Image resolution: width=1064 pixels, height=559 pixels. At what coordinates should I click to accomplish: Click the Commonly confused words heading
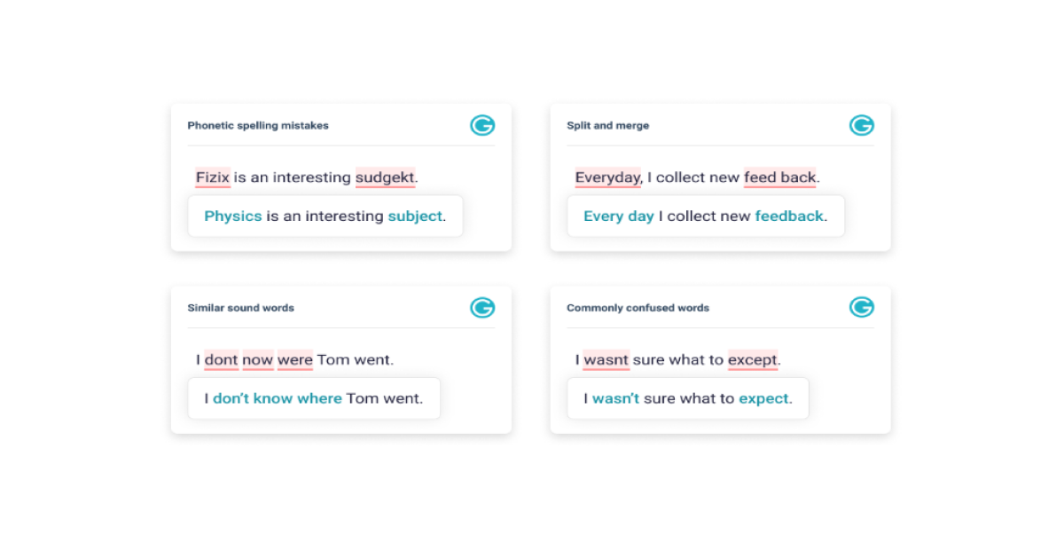coord(638,308)
